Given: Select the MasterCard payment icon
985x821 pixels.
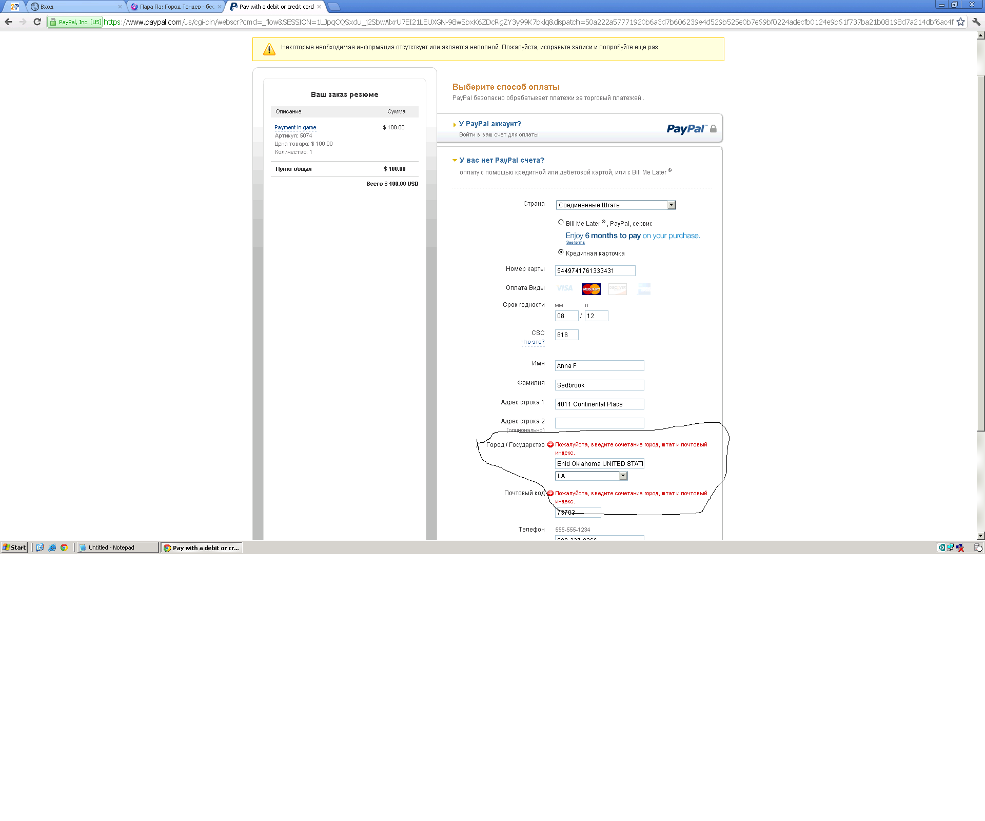Looking at the screenshot, I should (x=591, y=289).
